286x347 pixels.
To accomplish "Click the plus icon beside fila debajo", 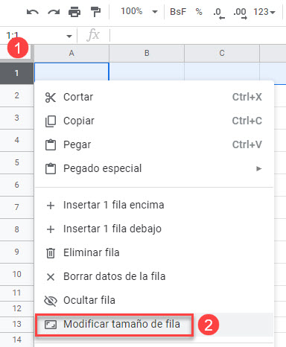I will tap(51, 229).
